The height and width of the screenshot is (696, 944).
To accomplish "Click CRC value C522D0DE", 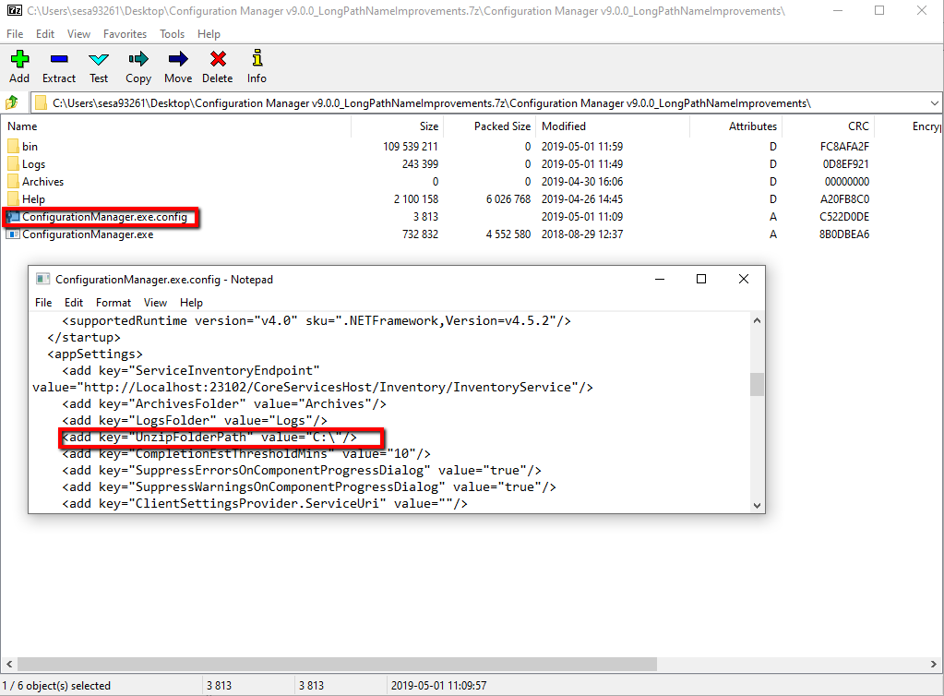I will tap(844, 217).
